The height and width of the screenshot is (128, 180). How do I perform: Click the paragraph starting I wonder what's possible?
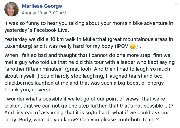[x=89, y=109]
